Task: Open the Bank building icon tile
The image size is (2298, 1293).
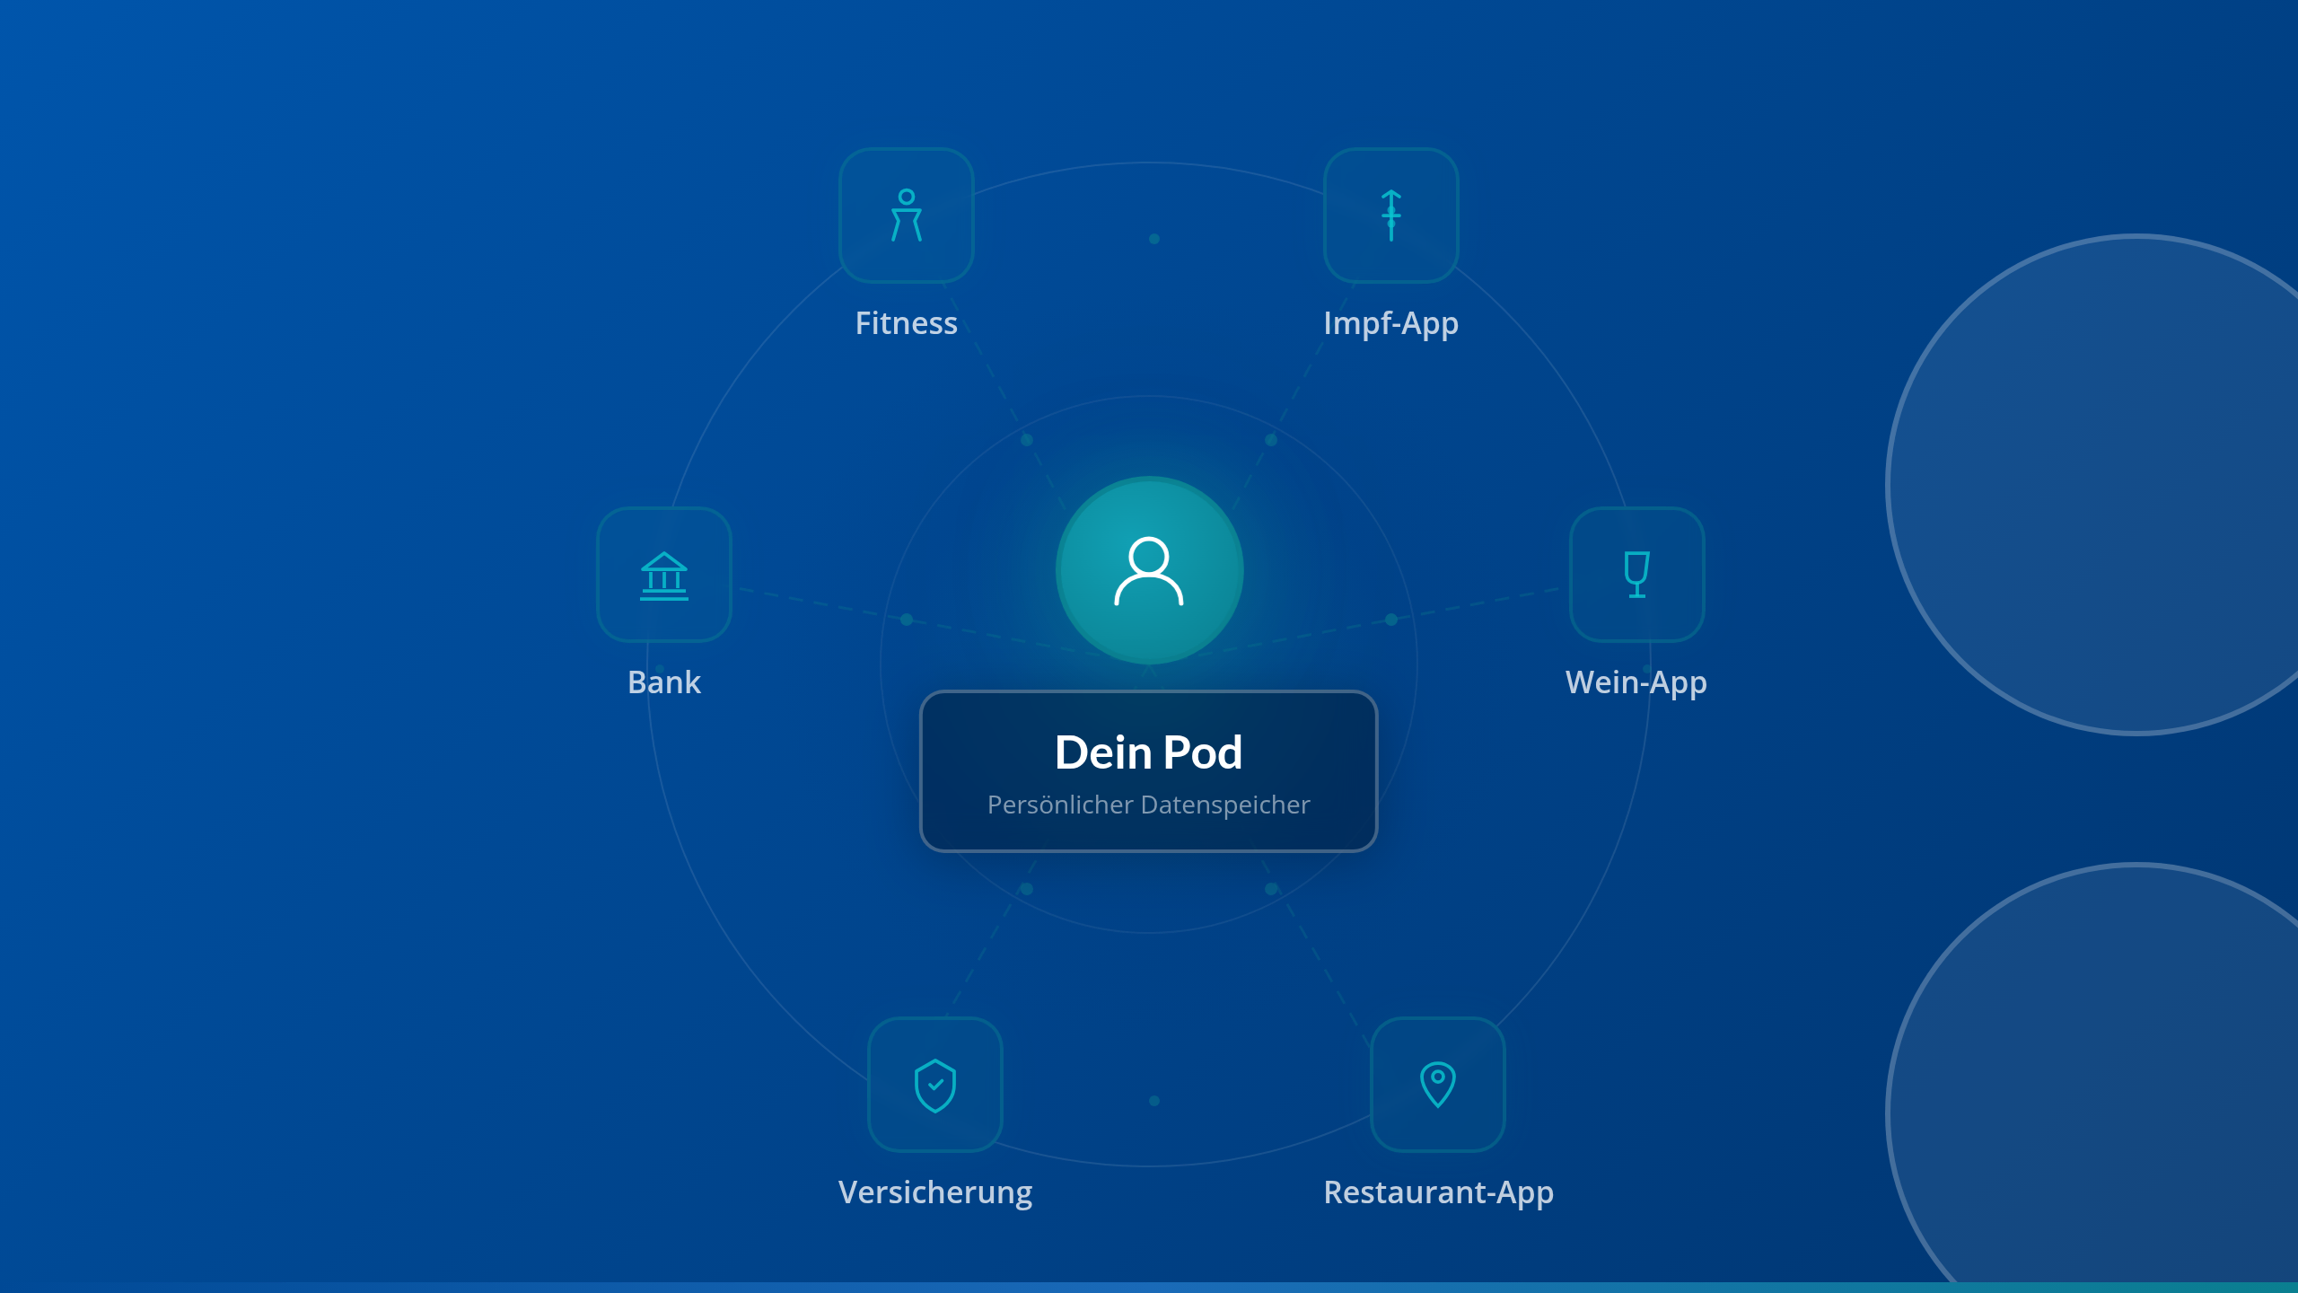Action: point(663,575)
